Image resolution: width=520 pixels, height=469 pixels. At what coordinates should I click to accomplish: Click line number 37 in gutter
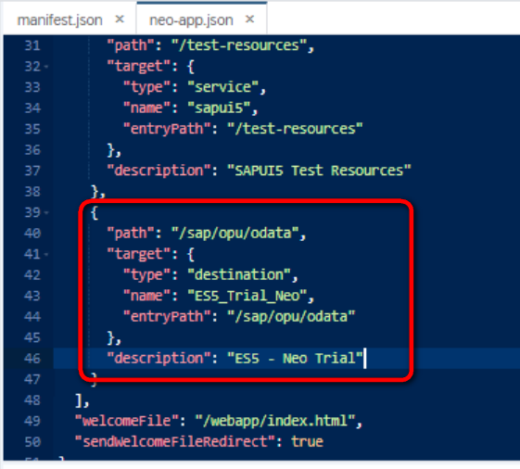click(x=32, y=171)
